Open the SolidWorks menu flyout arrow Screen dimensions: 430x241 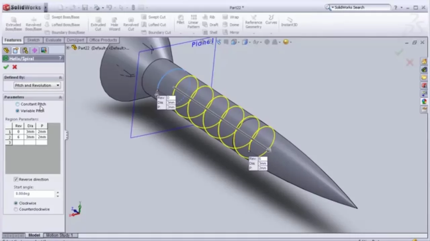click(46, 7)
